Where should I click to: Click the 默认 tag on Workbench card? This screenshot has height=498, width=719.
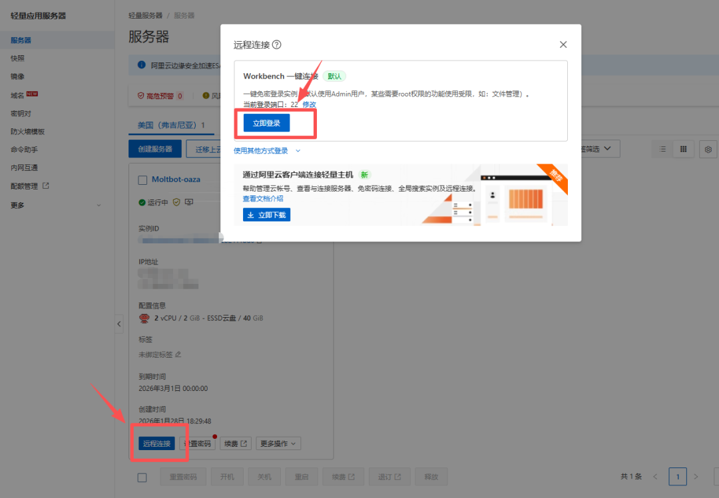(x=334, y=76)
